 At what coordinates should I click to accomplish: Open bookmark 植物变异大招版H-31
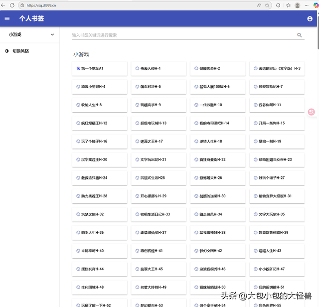[x=277, y=196]
